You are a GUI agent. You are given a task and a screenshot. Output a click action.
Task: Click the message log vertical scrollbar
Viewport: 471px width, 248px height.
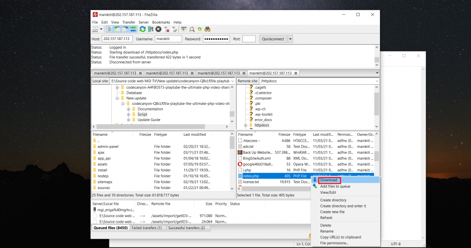coord(377,56)
